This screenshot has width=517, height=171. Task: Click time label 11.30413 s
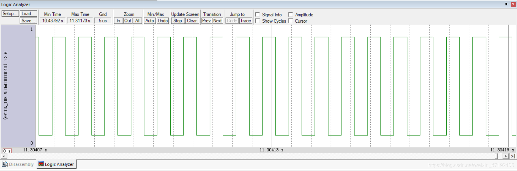click(x=271, y=150)
